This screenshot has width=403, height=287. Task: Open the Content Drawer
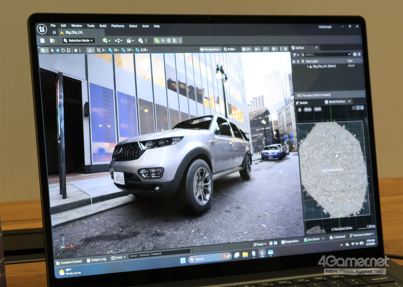tap(69, 262)
